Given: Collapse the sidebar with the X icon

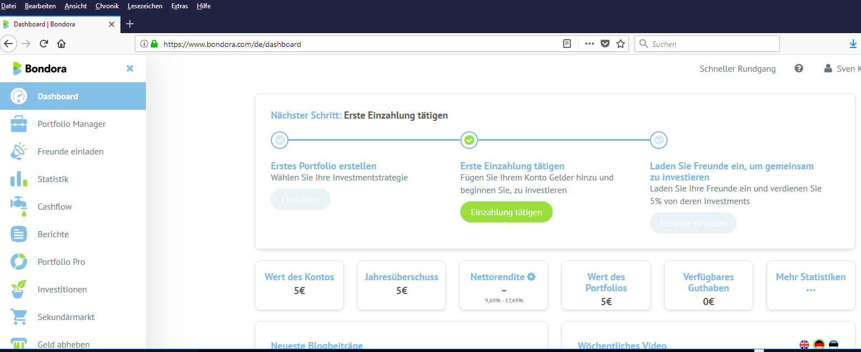Looking at the screenshot, I should coord(130,68).
